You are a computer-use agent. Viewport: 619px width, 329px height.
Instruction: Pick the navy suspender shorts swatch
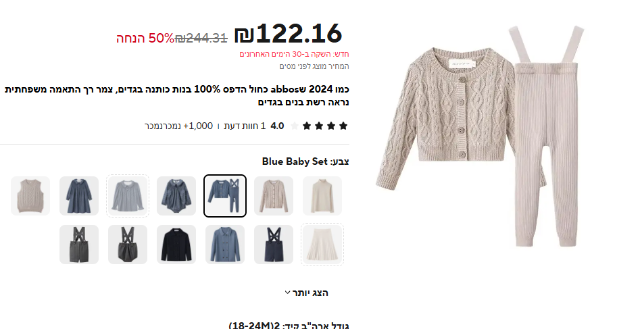tap(274, 245)
